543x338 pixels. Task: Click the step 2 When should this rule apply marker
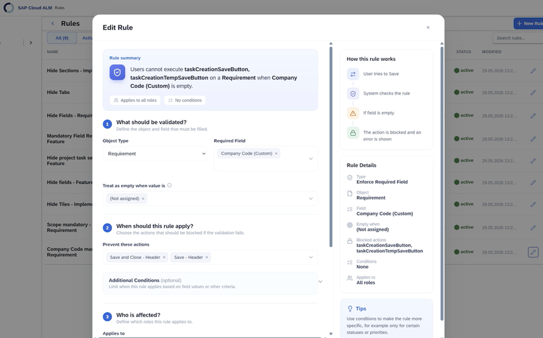coord(107,228)
